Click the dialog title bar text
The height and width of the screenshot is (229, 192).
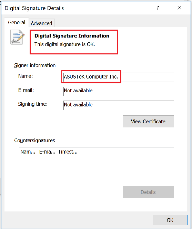pyautogui.click(x=34, y=8)
